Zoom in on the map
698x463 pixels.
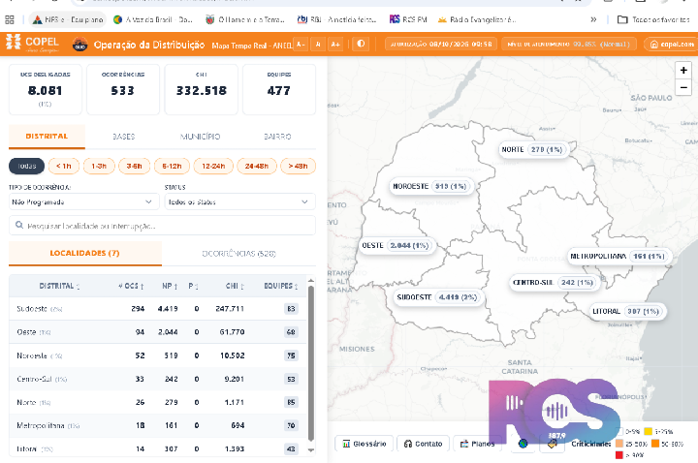(683, 71)
